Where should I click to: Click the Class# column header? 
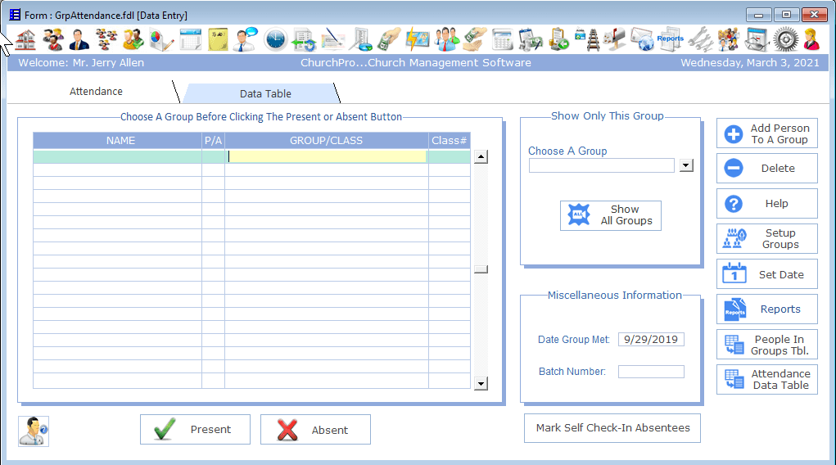click(450, 141)
